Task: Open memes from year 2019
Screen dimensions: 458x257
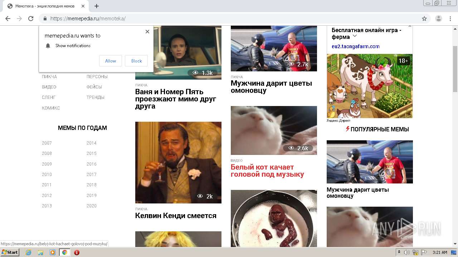Action: pyautogui.click(x=92, y=196)
